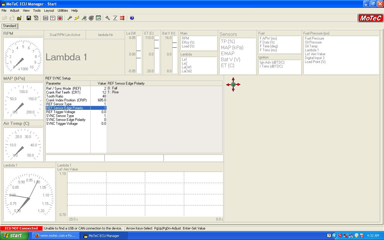
Task: Click the diagonal graph line icon
Action: pos(115,18)
